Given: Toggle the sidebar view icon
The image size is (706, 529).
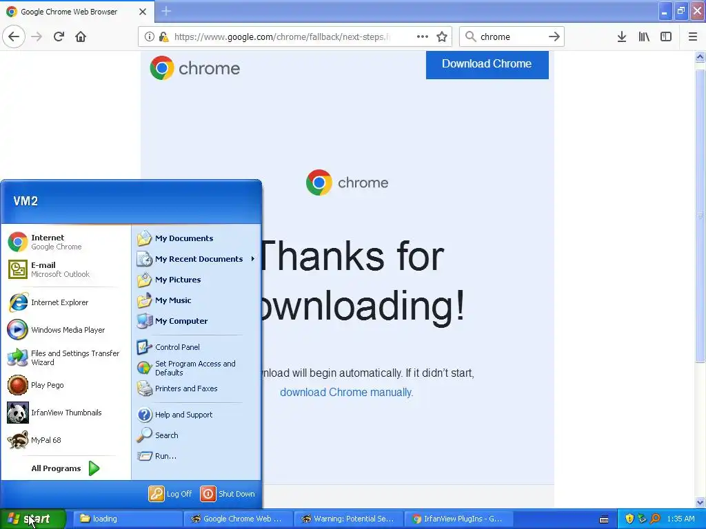Looking at the screenshot, I should click(x=666, y=37).
